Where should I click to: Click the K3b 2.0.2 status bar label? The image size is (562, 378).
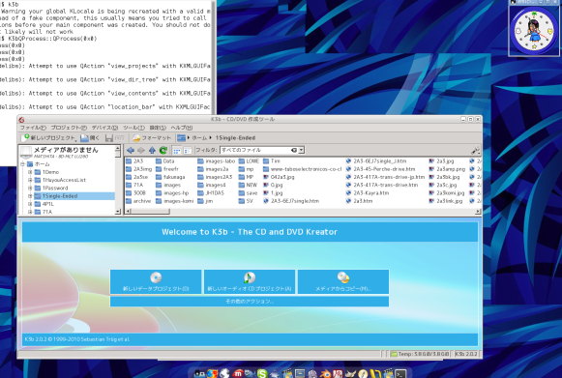point(466,354)
